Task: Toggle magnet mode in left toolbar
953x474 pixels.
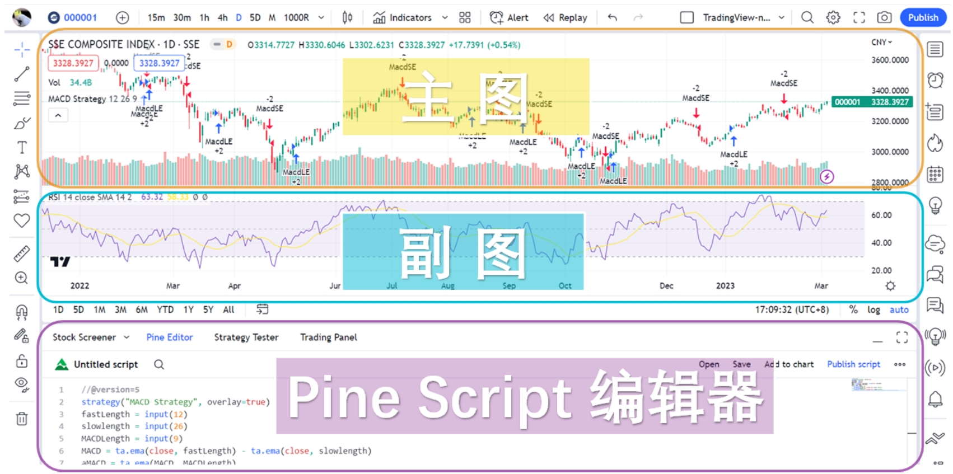Action: [22, 311]
